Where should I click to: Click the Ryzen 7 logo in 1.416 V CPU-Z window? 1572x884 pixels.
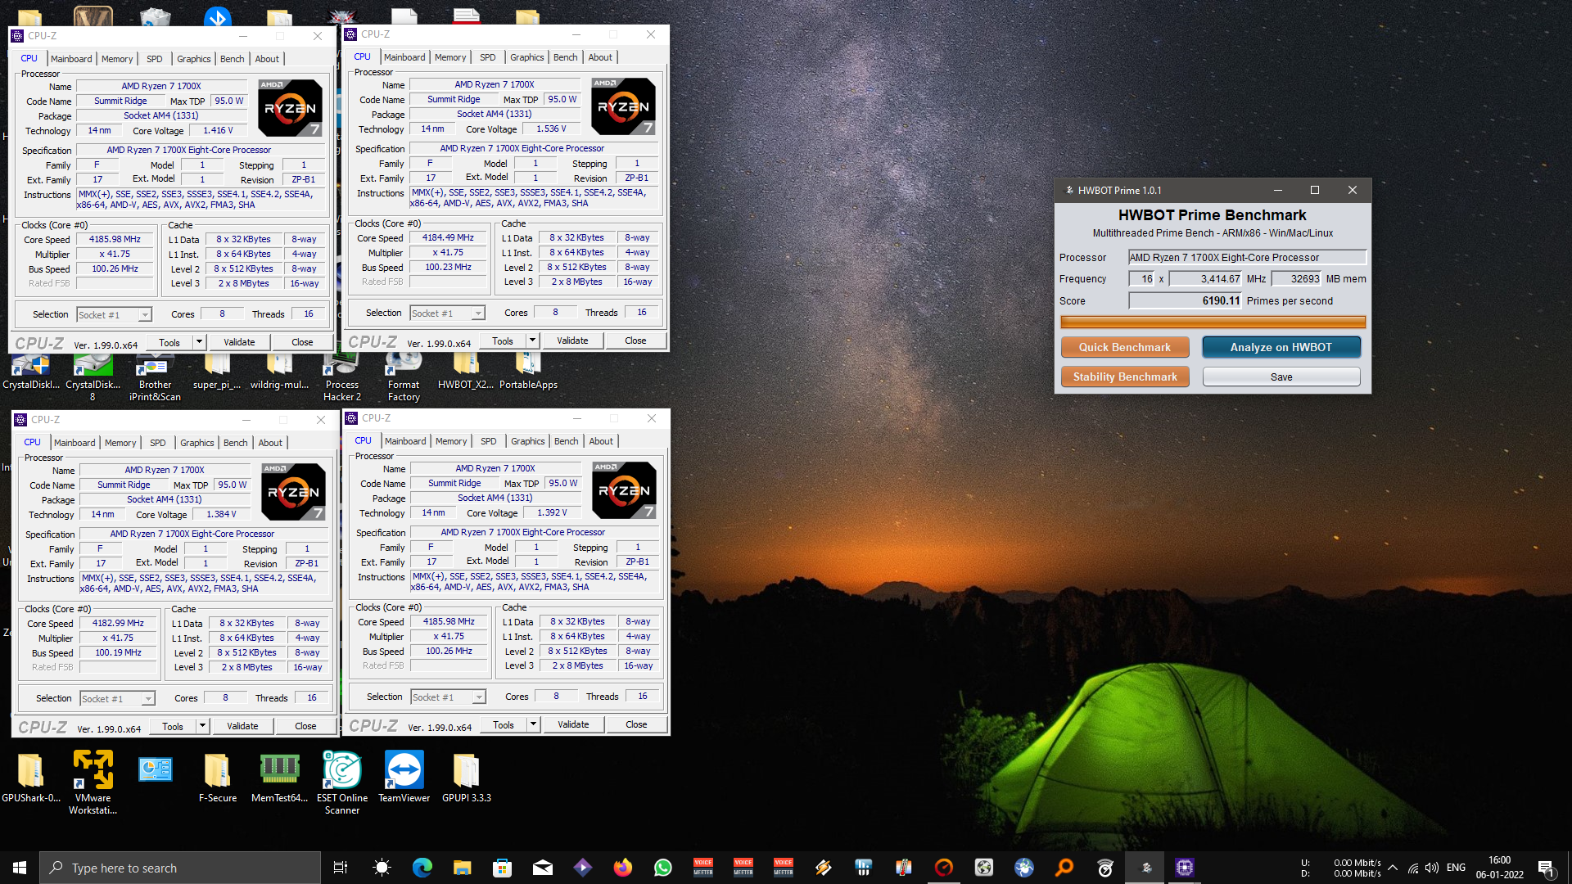pos(290,107)
